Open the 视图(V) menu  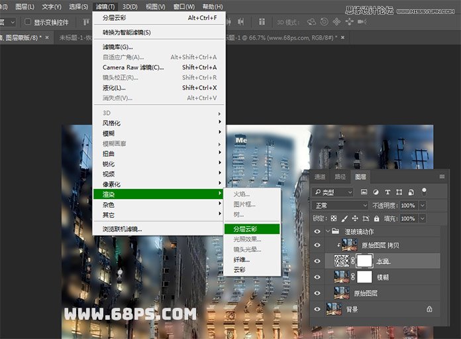click(x=156, y=7)
